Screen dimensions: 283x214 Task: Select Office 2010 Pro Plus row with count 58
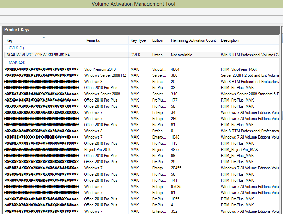[x=142, y=106]
